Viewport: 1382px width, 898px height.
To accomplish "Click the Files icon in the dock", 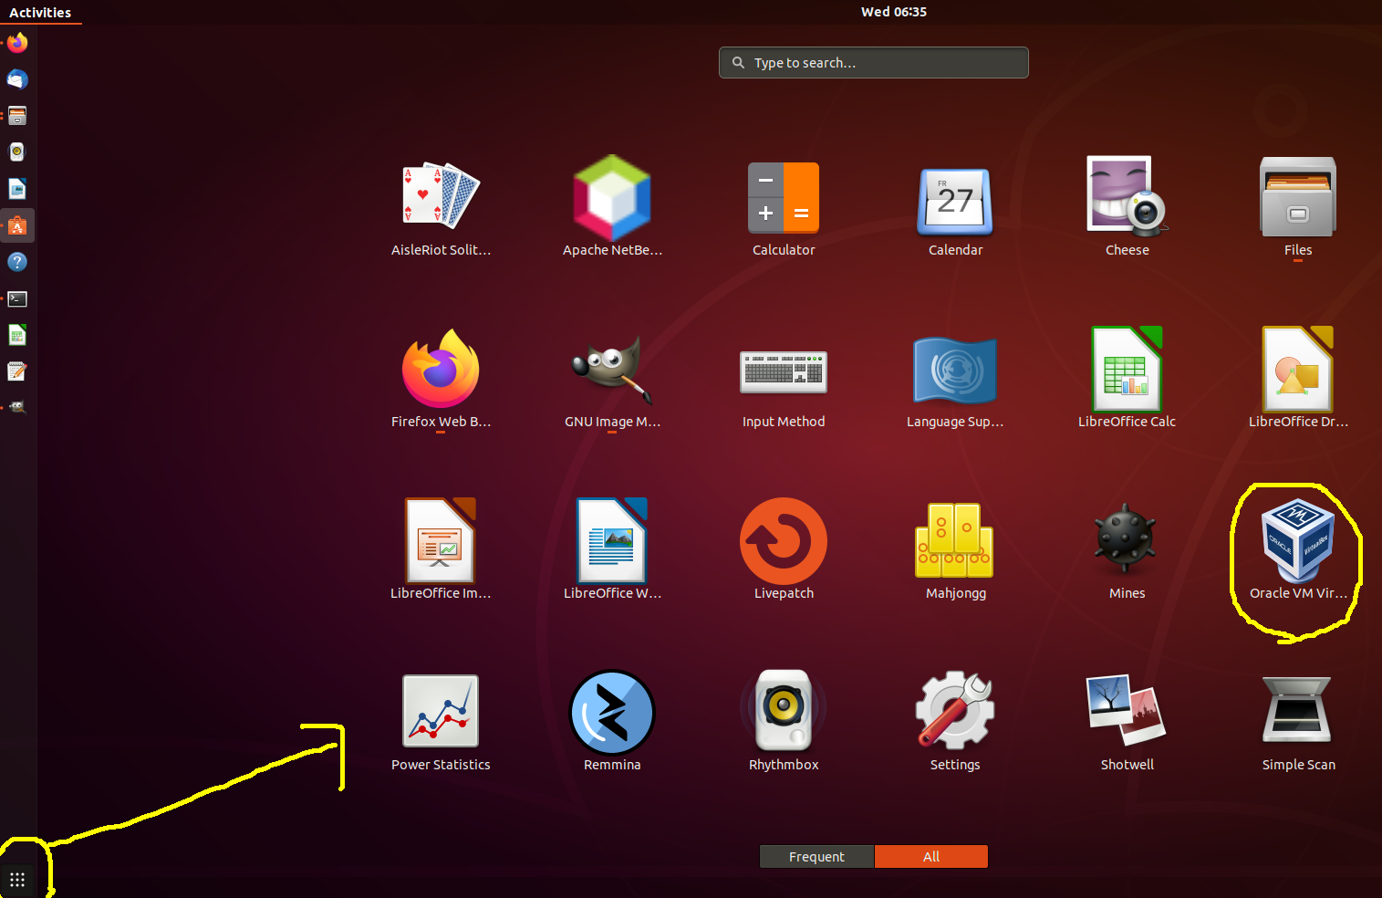I will [x=17, y=116].
